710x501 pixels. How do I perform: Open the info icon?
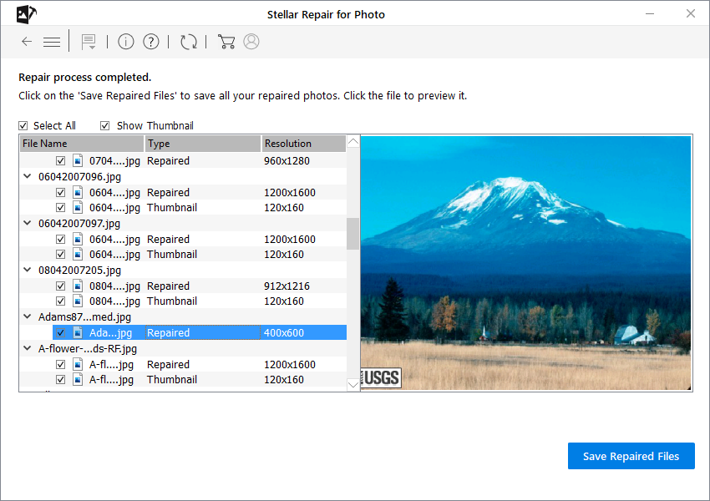(x=126, y=42)
